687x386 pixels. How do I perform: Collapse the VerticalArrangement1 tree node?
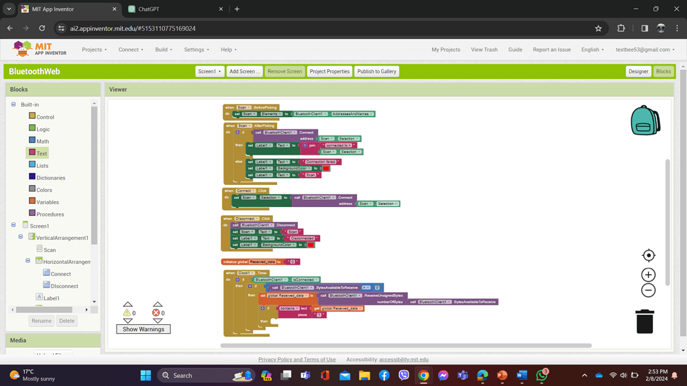tap(21, 237)
